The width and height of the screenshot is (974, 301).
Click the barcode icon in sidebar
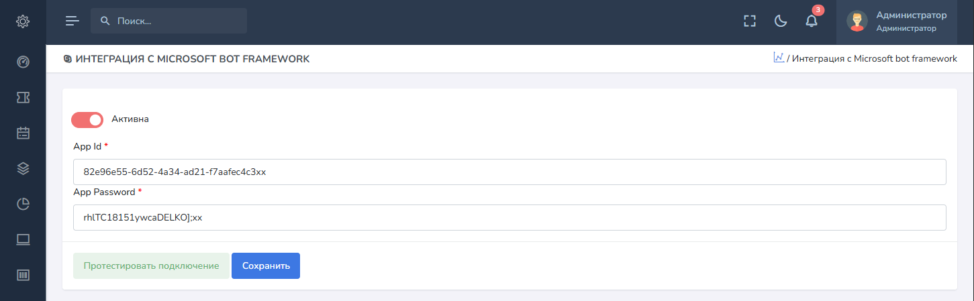click(23, 275)
